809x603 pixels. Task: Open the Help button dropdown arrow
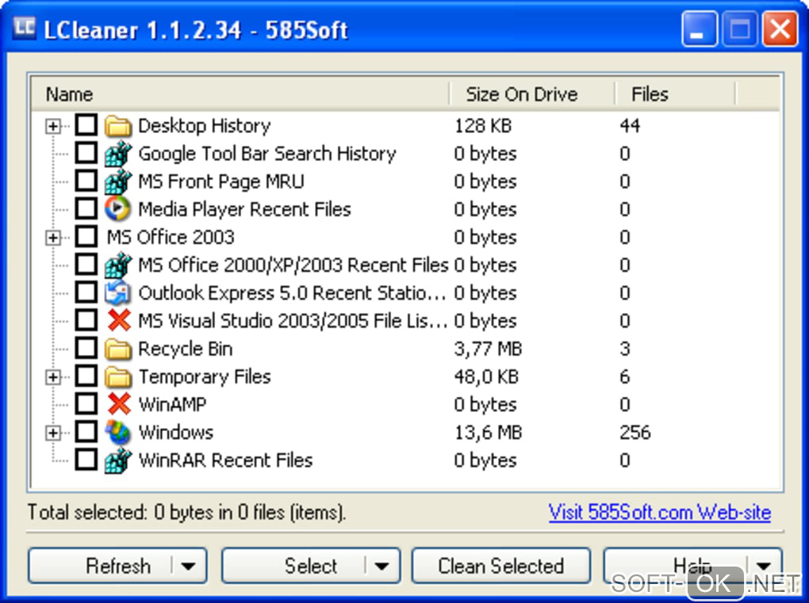(764, 566)
